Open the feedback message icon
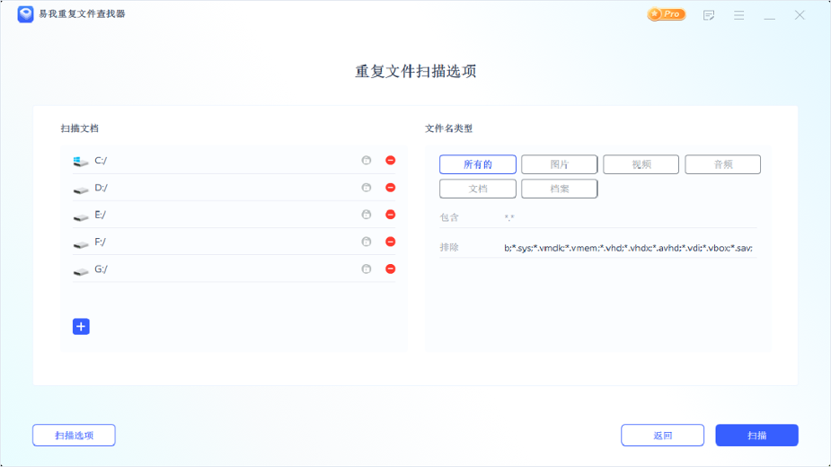This screenshot has width=831, height=467. click(x=709, y=15)
